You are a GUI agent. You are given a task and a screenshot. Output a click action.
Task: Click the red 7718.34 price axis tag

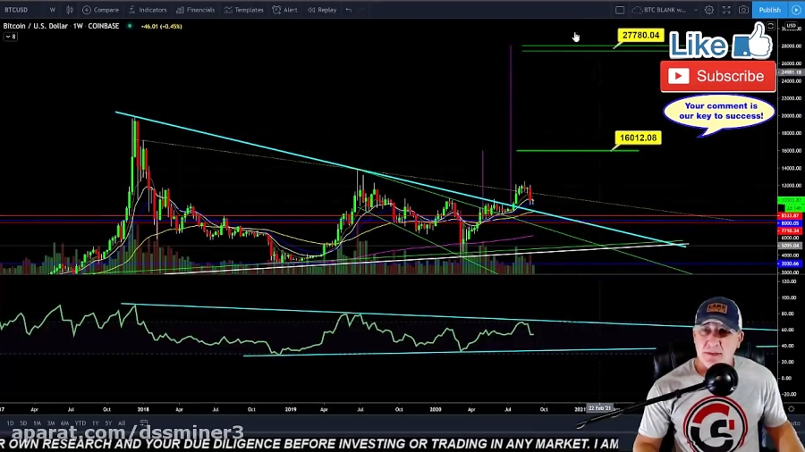click(790, 231)
